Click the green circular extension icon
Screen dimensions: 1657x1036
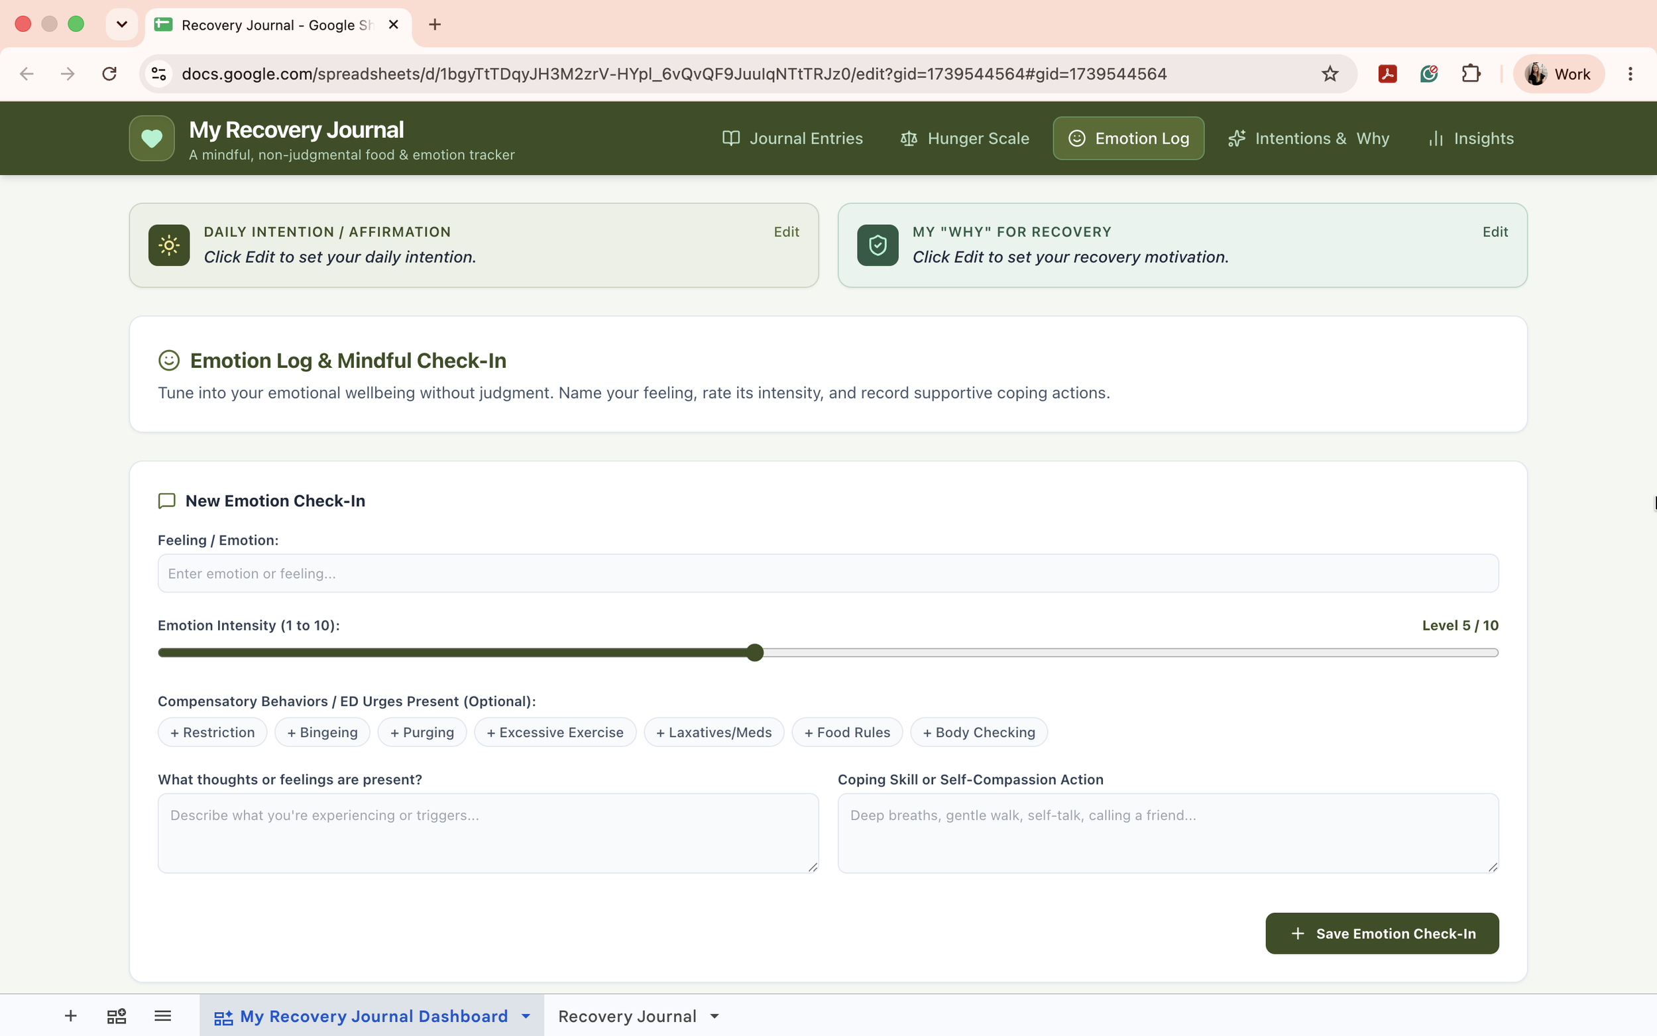[1429, 74]
